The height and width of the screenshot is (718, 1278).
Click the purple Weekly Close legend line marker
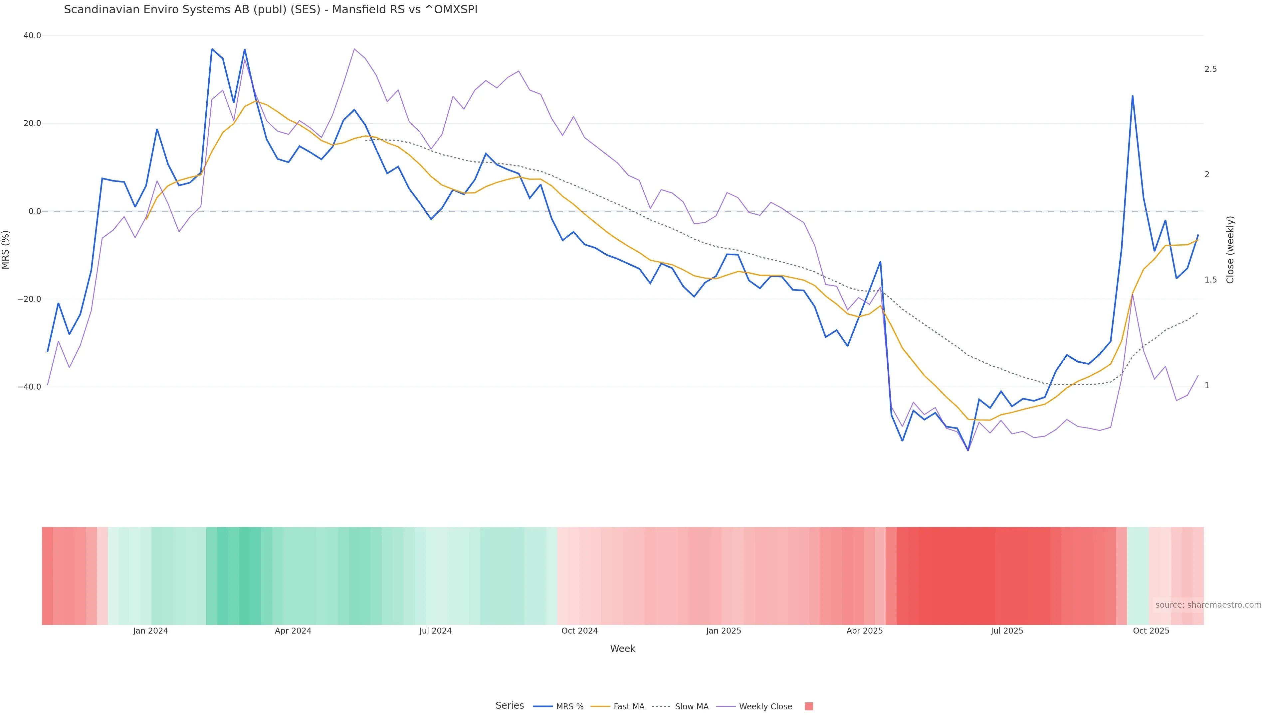tap(726, 707)
